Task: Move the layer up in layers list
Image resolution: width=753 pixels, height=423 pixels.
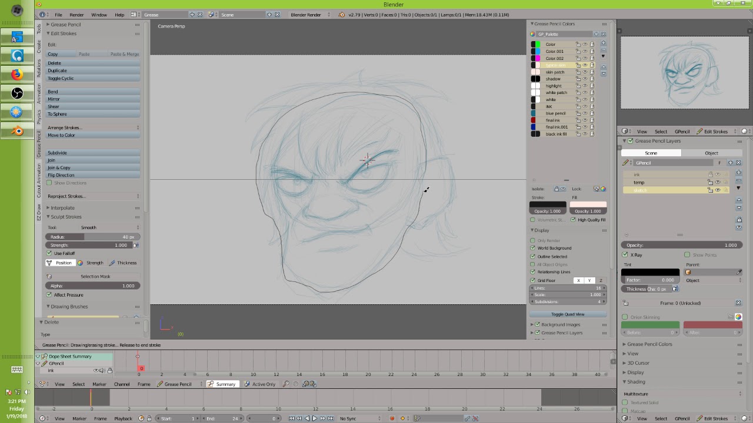Action: click(x=739, y=200)
